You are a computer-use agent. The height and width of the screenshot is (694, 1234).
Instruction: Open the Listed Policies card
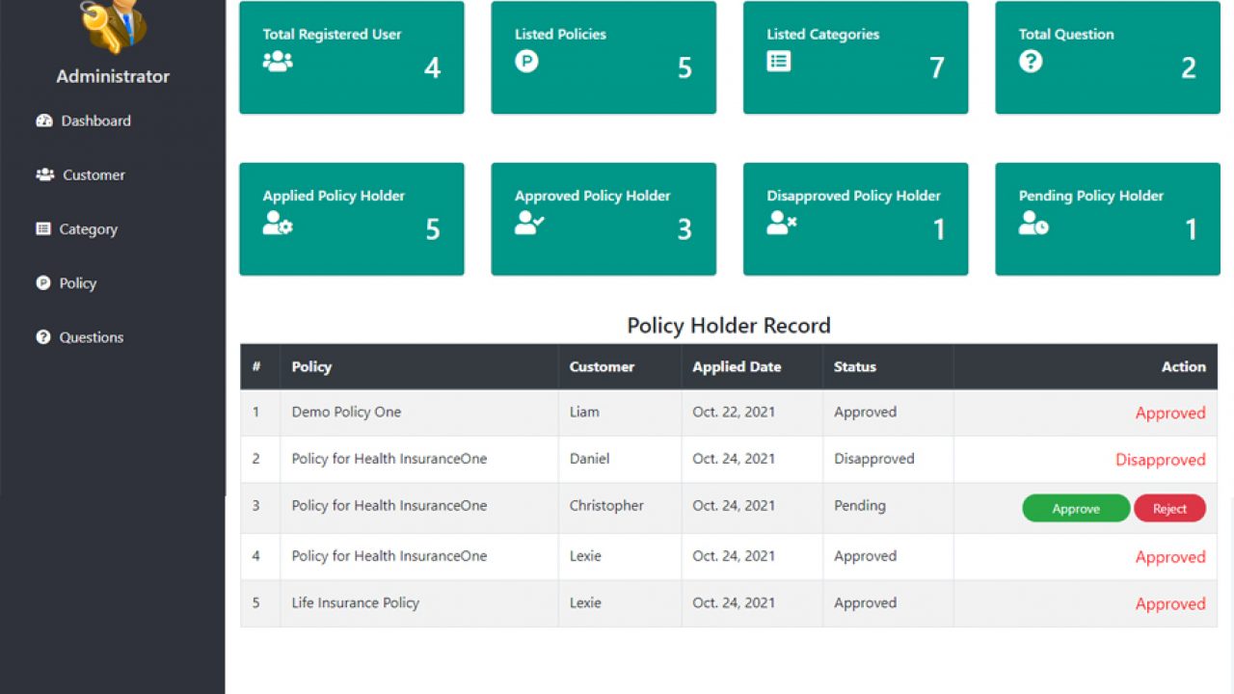point(604,58)
